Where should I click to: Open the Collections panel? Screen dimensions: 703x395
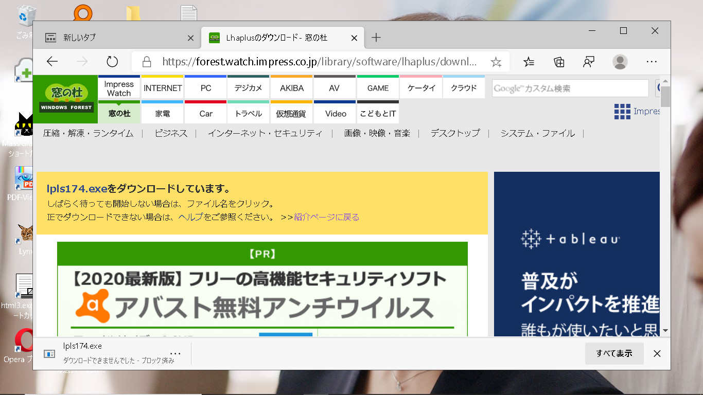[x=559, y=62]
